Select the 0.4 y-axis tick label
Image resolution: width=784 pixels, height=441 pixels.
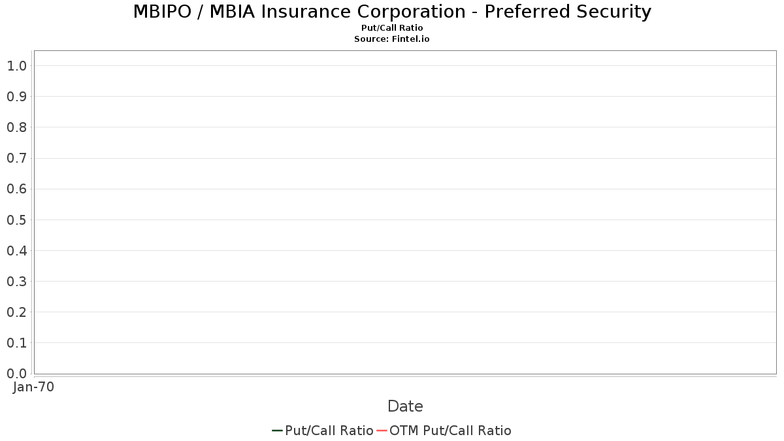tap(16, 251)
